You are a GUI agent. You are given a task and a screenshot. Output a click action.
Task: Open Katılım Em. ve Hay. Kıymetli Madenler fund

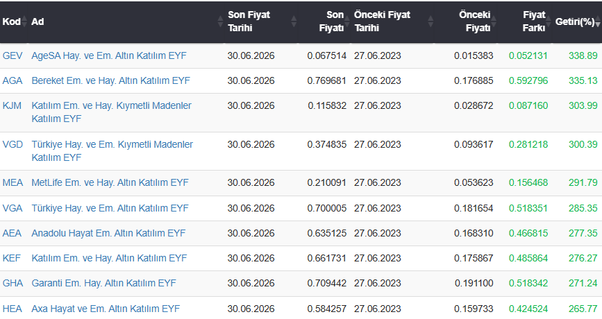[111, 112]
